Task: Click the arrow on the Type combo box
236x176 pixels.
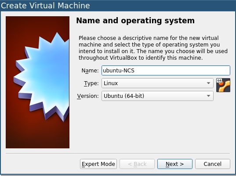Action: coord(208,83)
